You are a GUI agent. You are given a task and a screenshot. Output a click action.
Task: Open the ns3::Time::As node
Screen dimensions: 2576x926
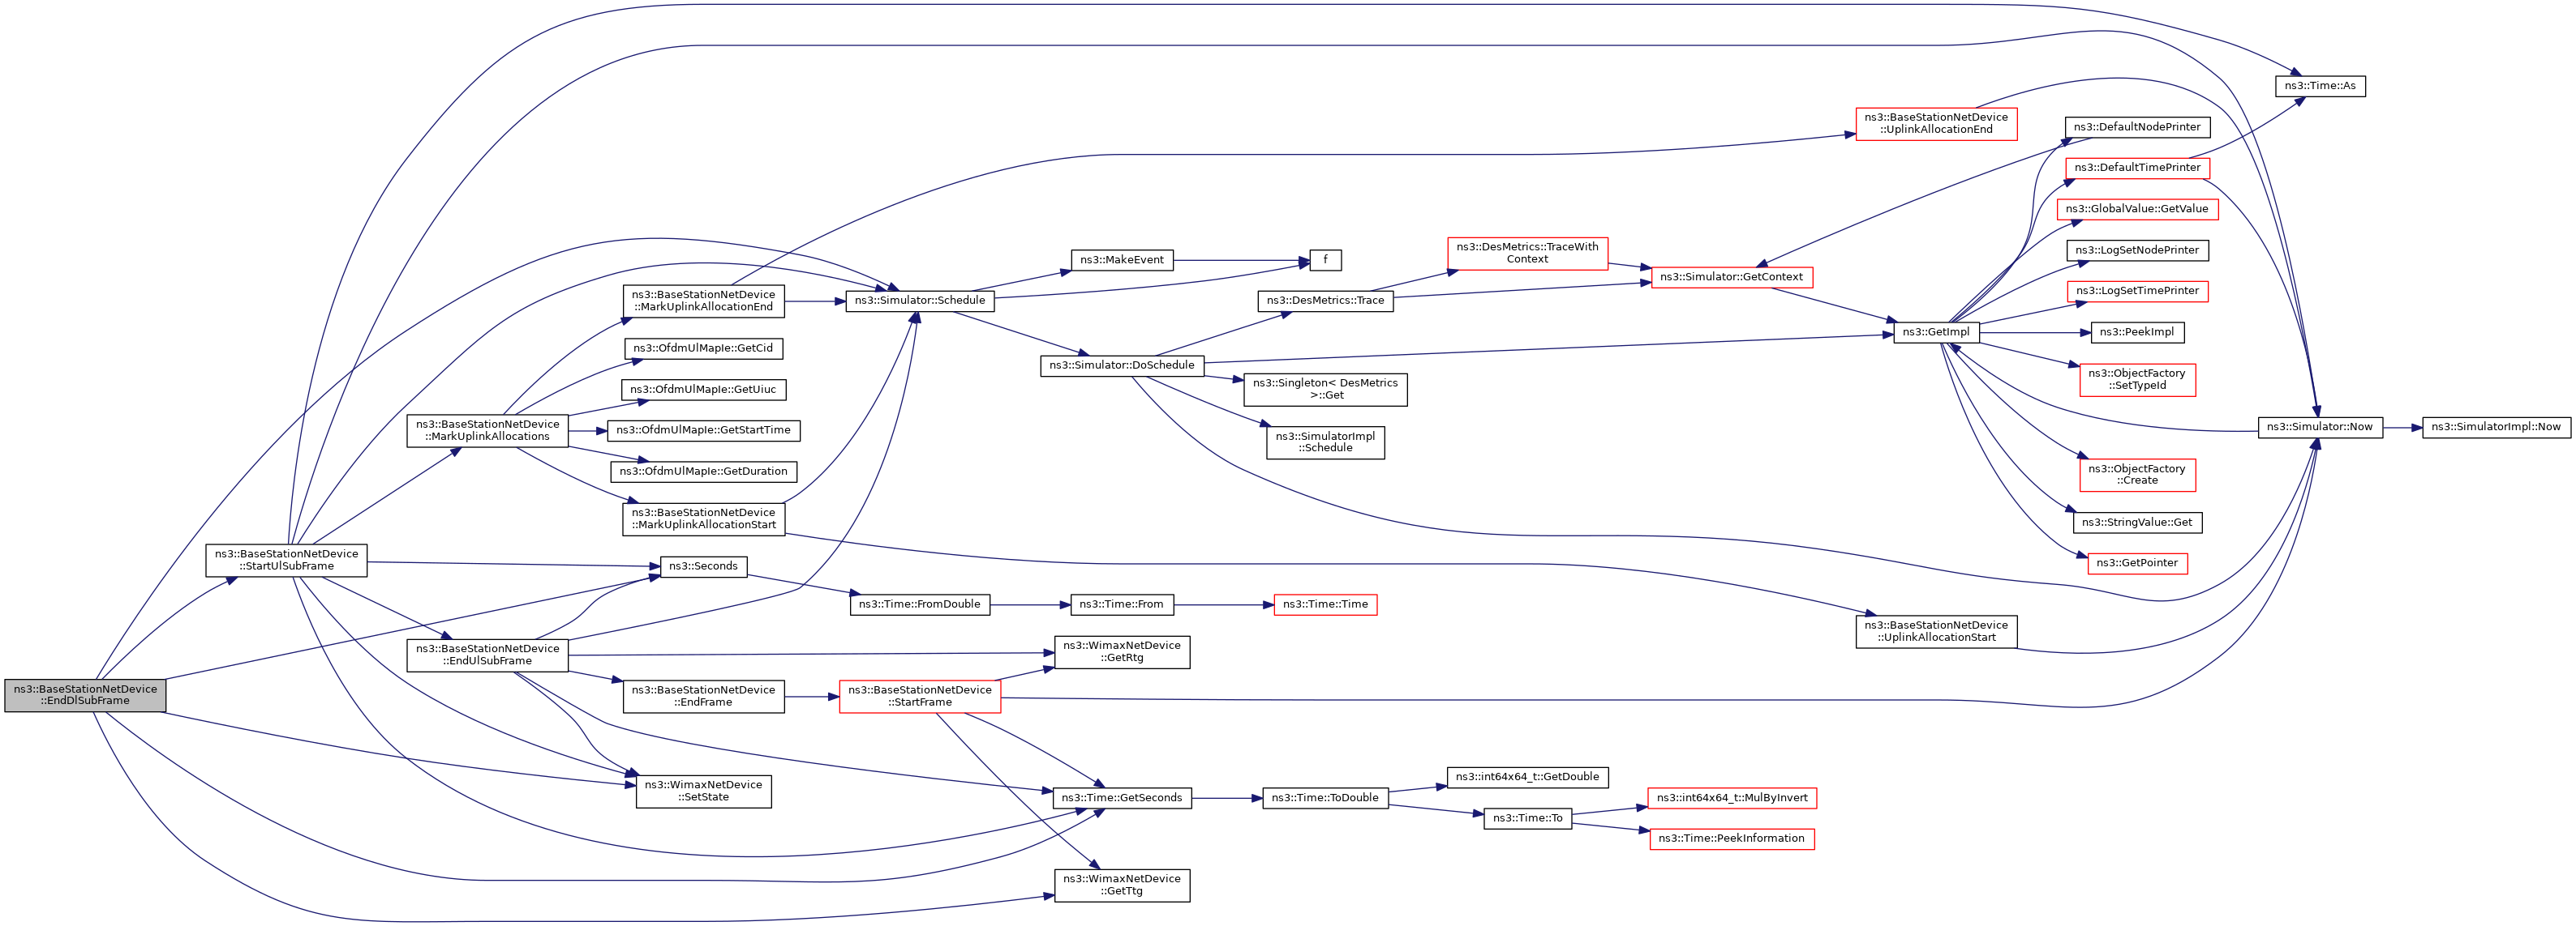tap(2321, 87)
